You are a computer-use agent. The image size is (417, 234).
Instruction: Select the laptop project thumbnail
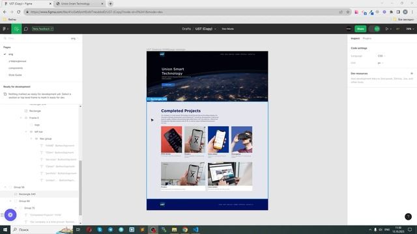[x=230, y=174]
